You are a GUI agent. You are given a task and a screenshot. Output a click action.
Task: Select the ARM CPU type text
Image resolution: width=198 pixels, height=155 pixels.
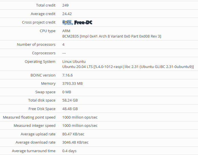[66, 31]
